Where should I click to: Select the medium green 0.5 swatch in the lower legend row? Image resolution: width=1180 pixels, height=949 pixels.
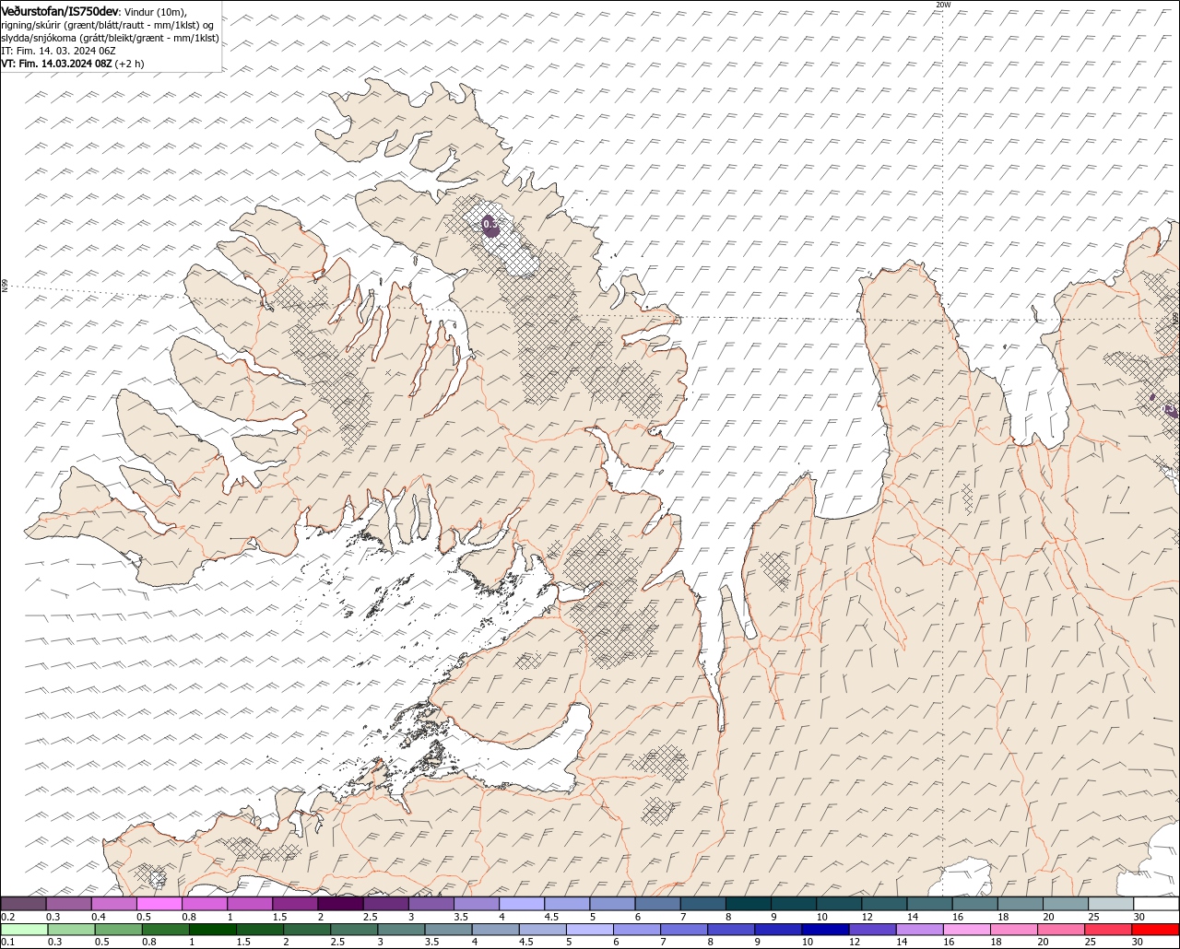(x=118, y=930)
